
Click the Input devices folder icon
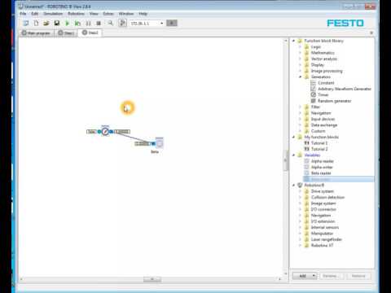306,119
